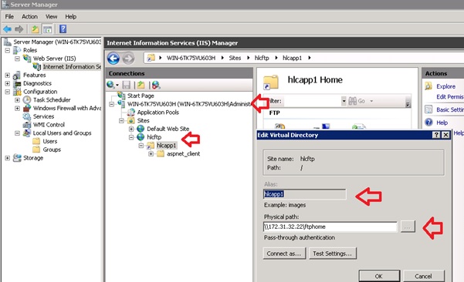464x282 pixels.
Task: Click the IIS Manager forward navigation button
Action: click(128, 58)
